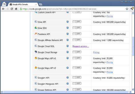This screenshot has width=135, height=94.
Task: Select the Google APIs Console tab
Action: point(23,4)
